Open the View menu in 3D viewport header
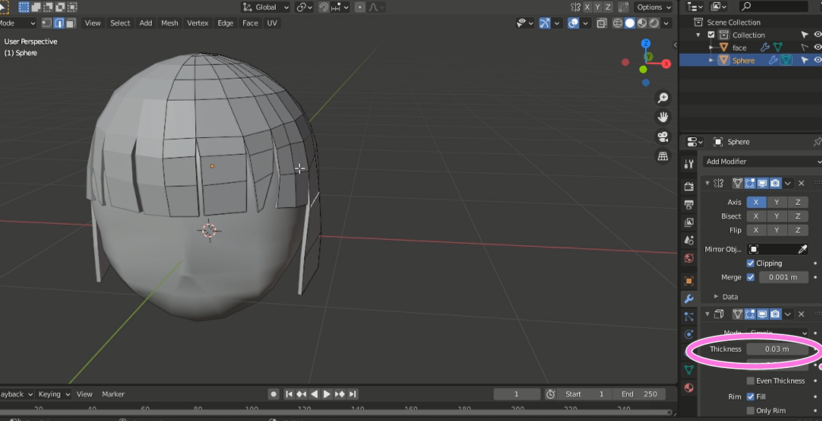 point(92,23)
